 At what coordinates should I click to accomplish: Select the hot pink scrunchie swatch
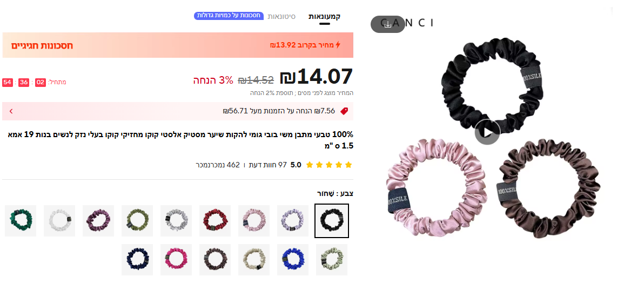176,260
